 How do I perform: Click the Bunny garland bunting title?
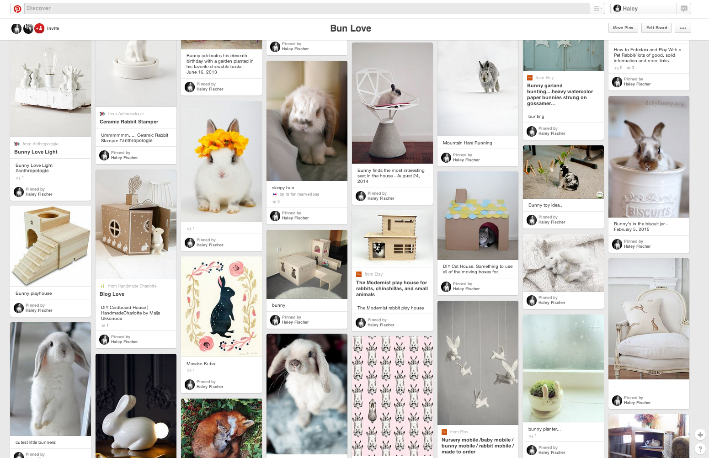[x=560, y=95]
